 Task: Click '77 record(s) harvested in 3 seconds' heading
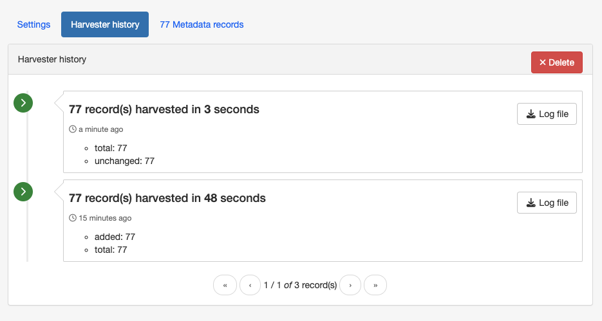[164, 109]
